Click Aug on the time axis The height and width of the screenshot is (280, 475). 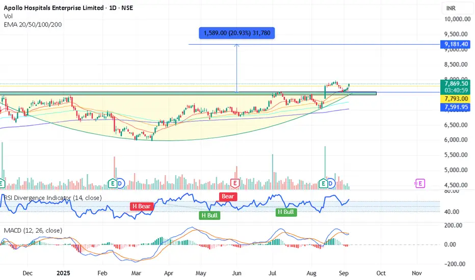(311, 273)
